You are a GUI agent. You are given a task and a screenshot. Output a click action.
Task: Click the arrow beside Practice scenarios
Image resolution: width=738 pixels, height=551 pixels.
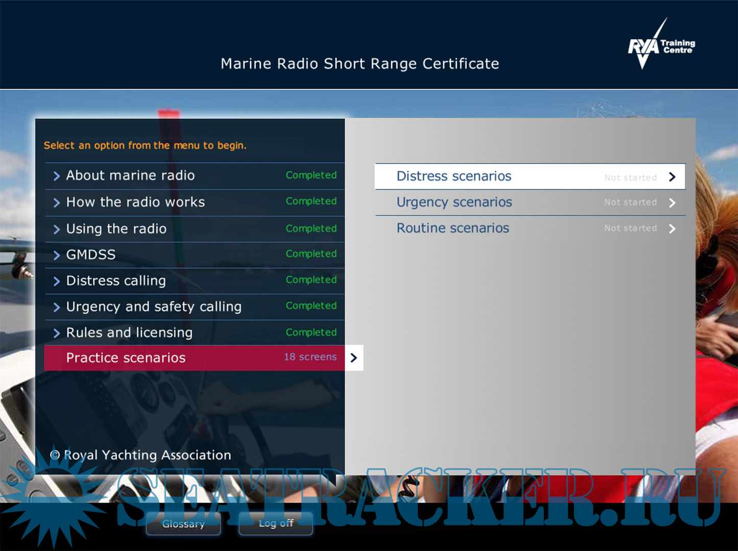click(x=353, y=358)
